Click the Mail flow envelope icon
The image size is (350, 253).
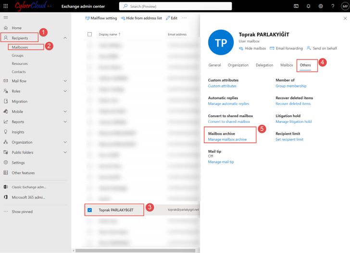6,81
